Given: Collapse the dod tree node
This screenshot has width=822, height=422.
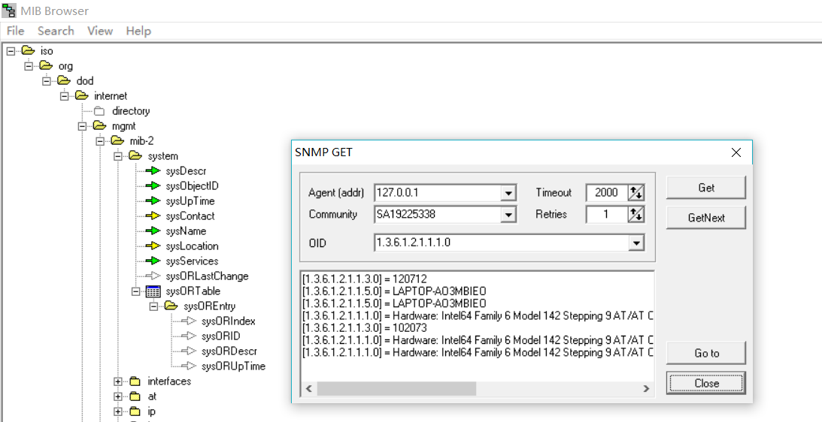Looking at the screenshot, I should coord(47,80).
